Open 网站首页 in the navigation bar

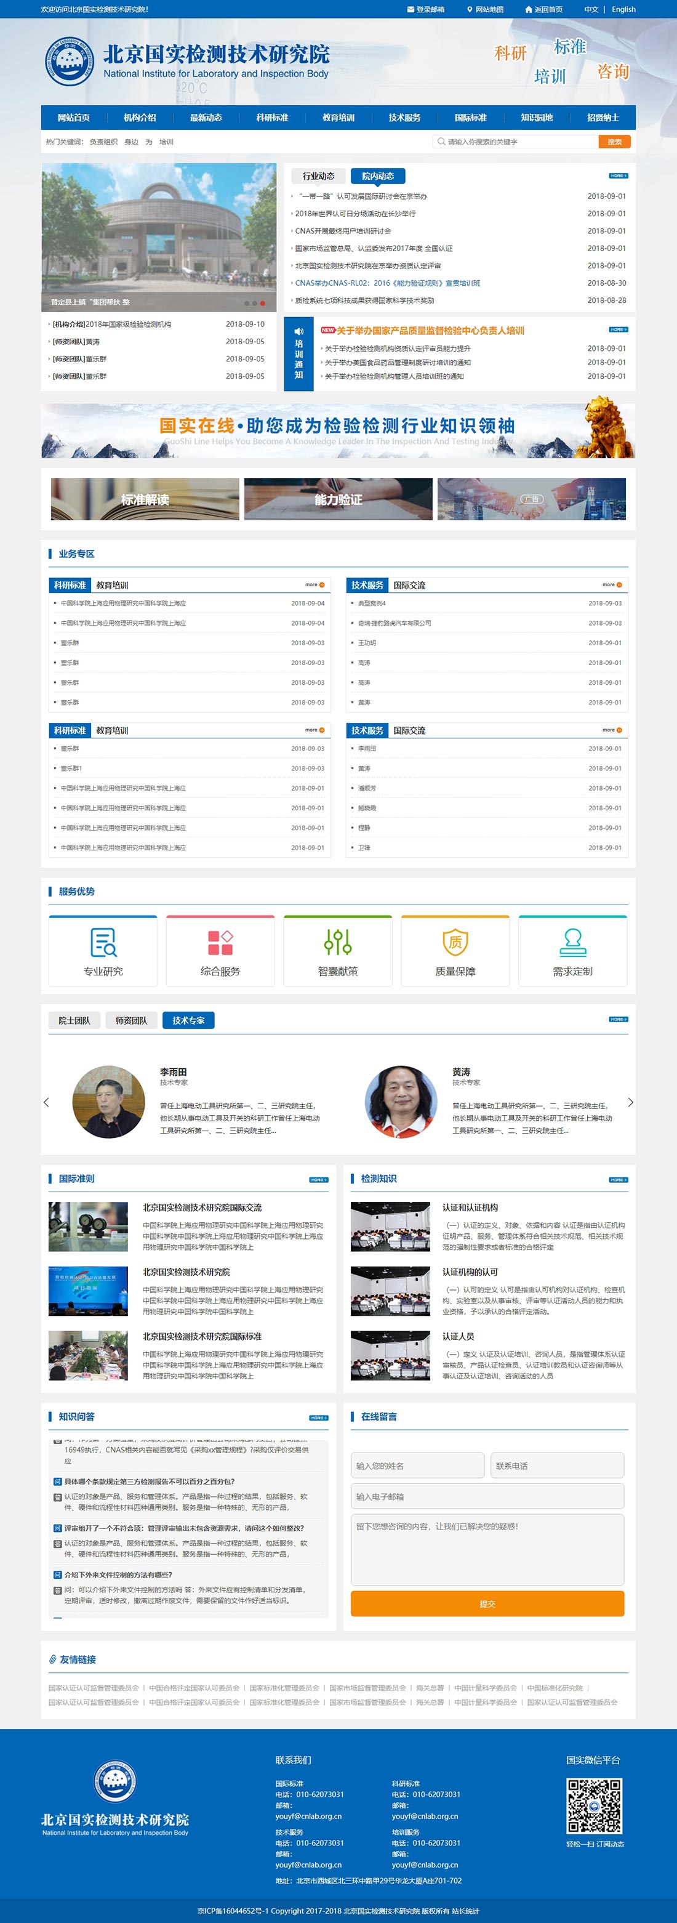point(74,117)
